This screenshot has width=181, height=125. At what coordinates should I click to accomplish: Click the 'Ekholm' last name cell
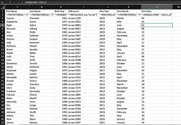click(x=42, y=109)
